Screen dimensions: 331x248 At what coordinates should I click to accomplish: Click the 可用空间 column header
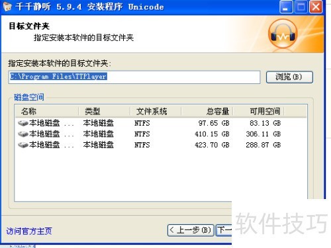(258, 111)
